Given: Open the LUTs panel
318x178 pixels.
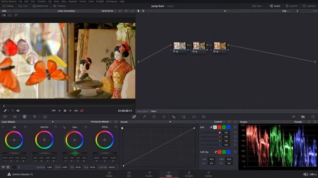Looking at the screenshot, I should 23,6.
